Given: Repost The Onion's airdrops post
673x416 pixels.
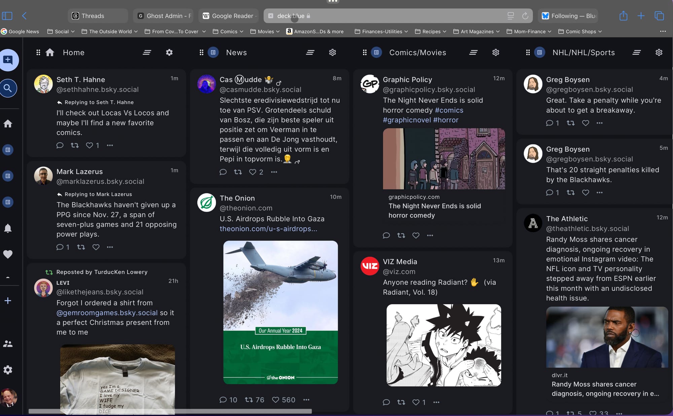Looking at the screenshot, I should click(x=249, y=400).
